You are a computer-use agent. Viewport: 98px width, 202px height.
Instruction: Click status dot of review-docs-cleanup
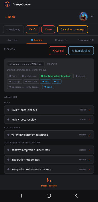(8, 110)
